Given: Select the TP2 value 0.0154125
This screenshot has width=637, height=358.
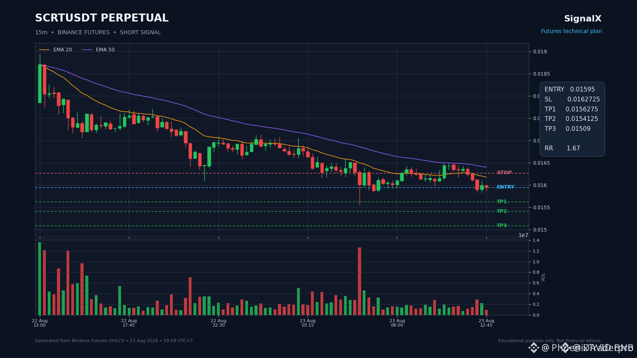Looking at the screenshot, I should click(x=582, y=119).
